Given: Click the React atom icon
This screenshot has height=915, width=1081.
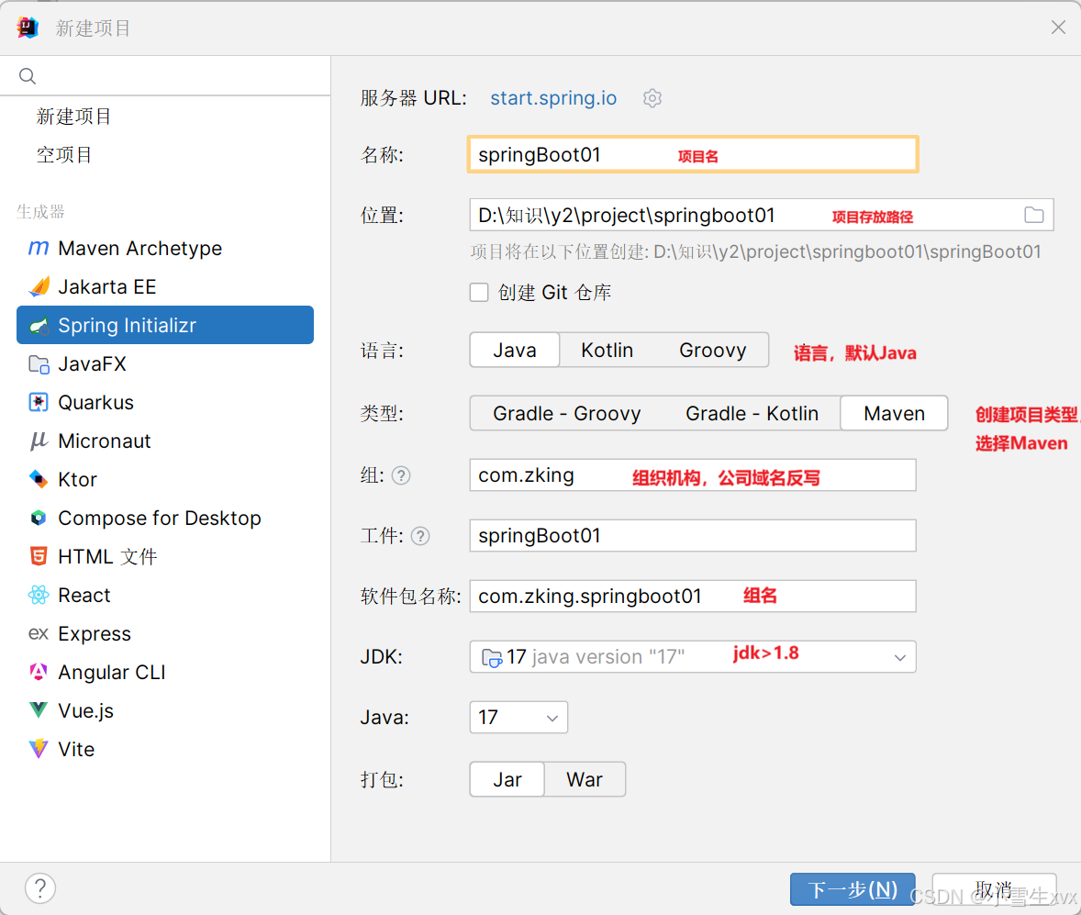Looking at the screenshot, I should (x=39, y=595).
